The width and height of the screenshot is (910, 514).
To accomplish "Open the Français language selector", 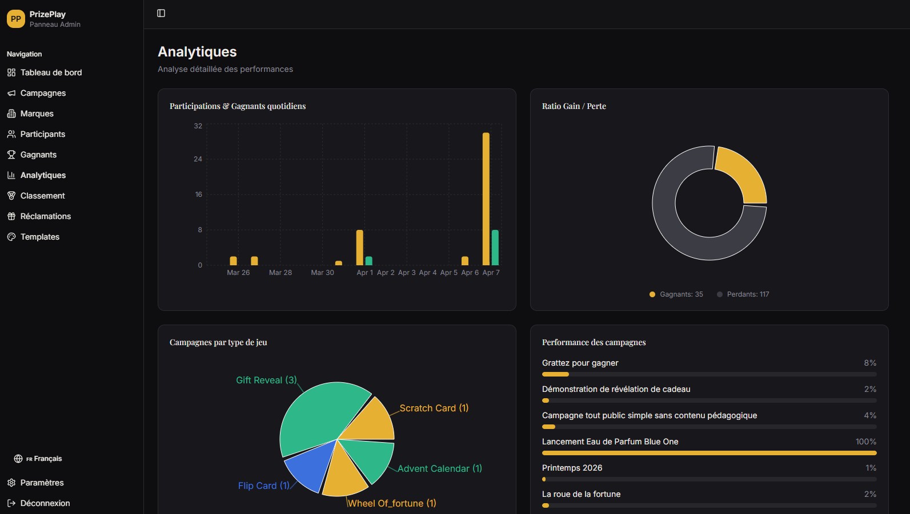I will tap(38, 459).
